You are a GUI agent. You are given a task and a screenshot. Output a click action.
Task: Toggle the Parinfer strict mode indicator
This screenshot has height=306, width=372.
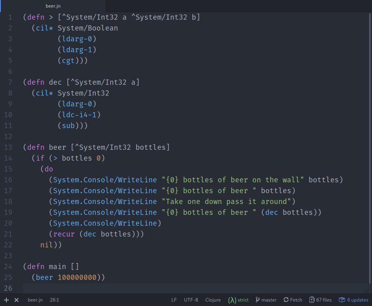click(x=238, y=300)
